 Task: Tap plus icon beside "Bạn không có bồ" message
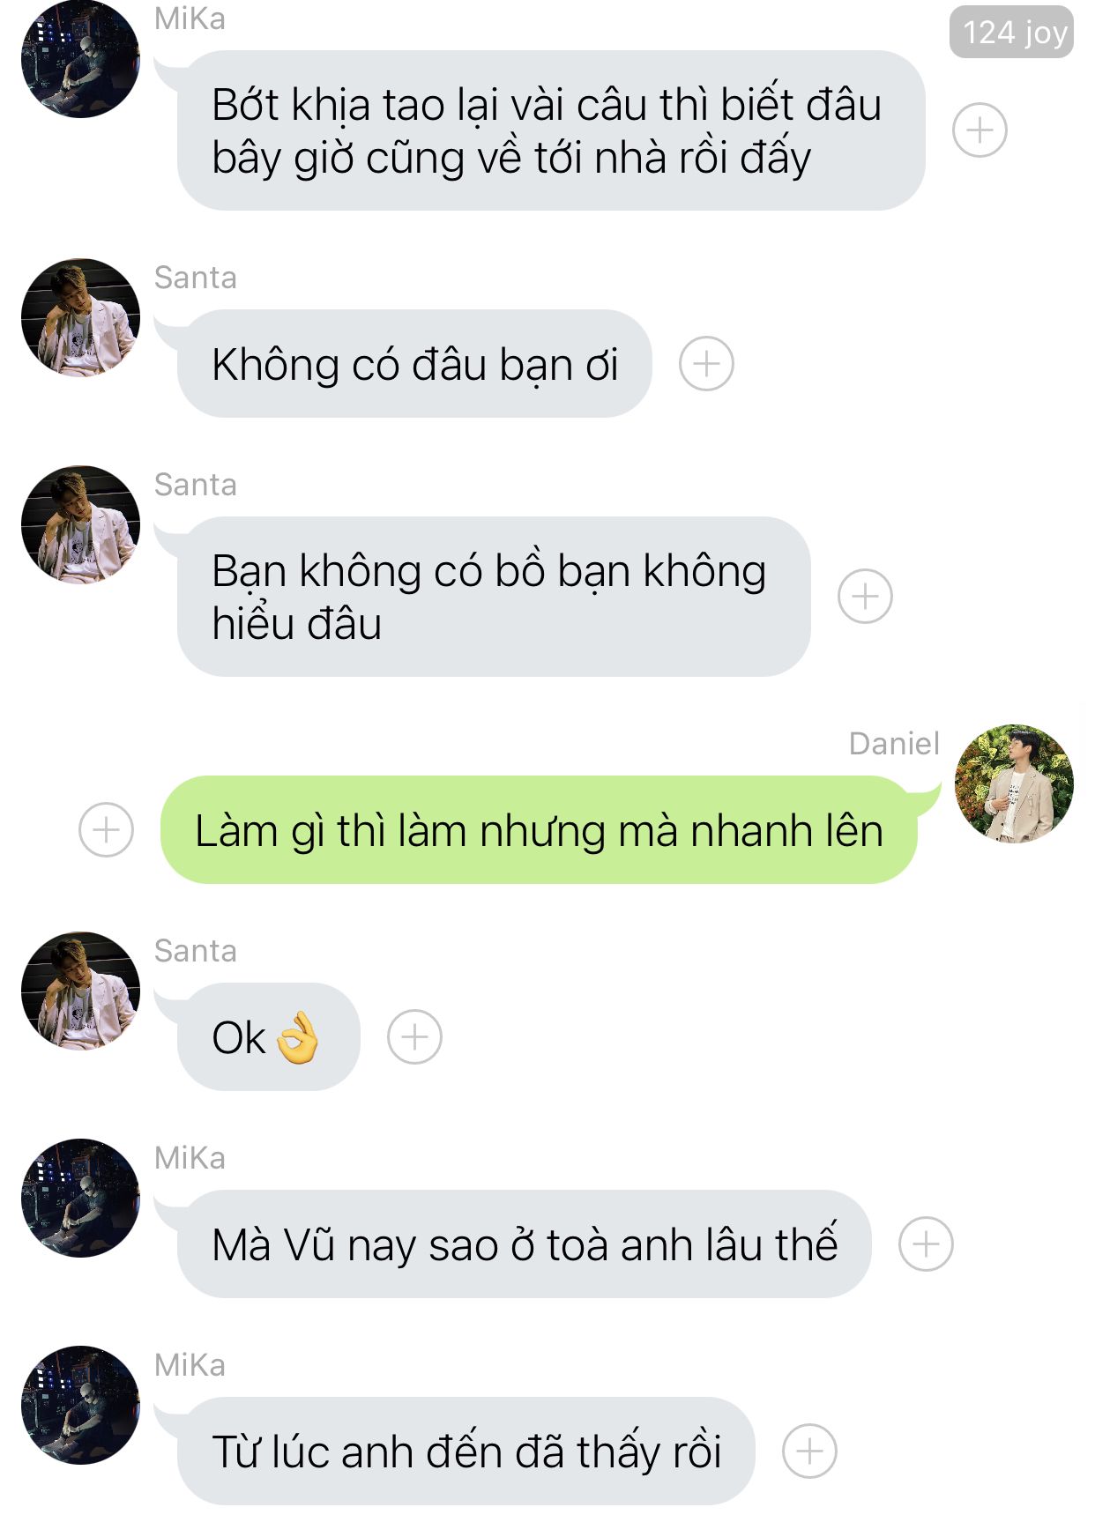pyautogui.click(x=865, y=597)
